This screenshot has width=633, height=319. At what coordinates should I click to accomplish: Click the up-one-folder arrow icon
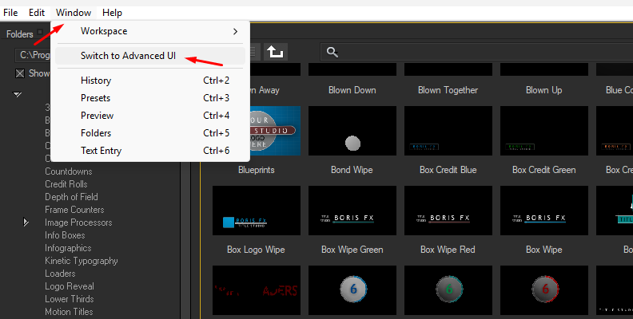click(275, 52)
